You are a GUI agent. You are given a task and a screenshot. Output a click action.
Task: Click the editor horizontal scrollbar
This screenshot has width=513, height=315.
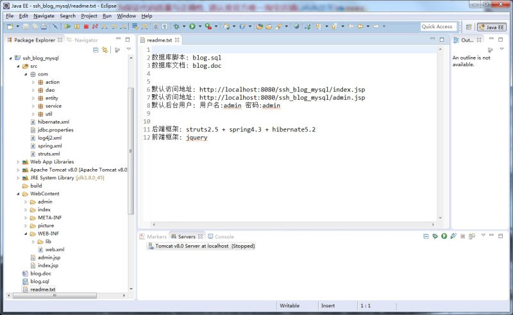coord(293,225)
